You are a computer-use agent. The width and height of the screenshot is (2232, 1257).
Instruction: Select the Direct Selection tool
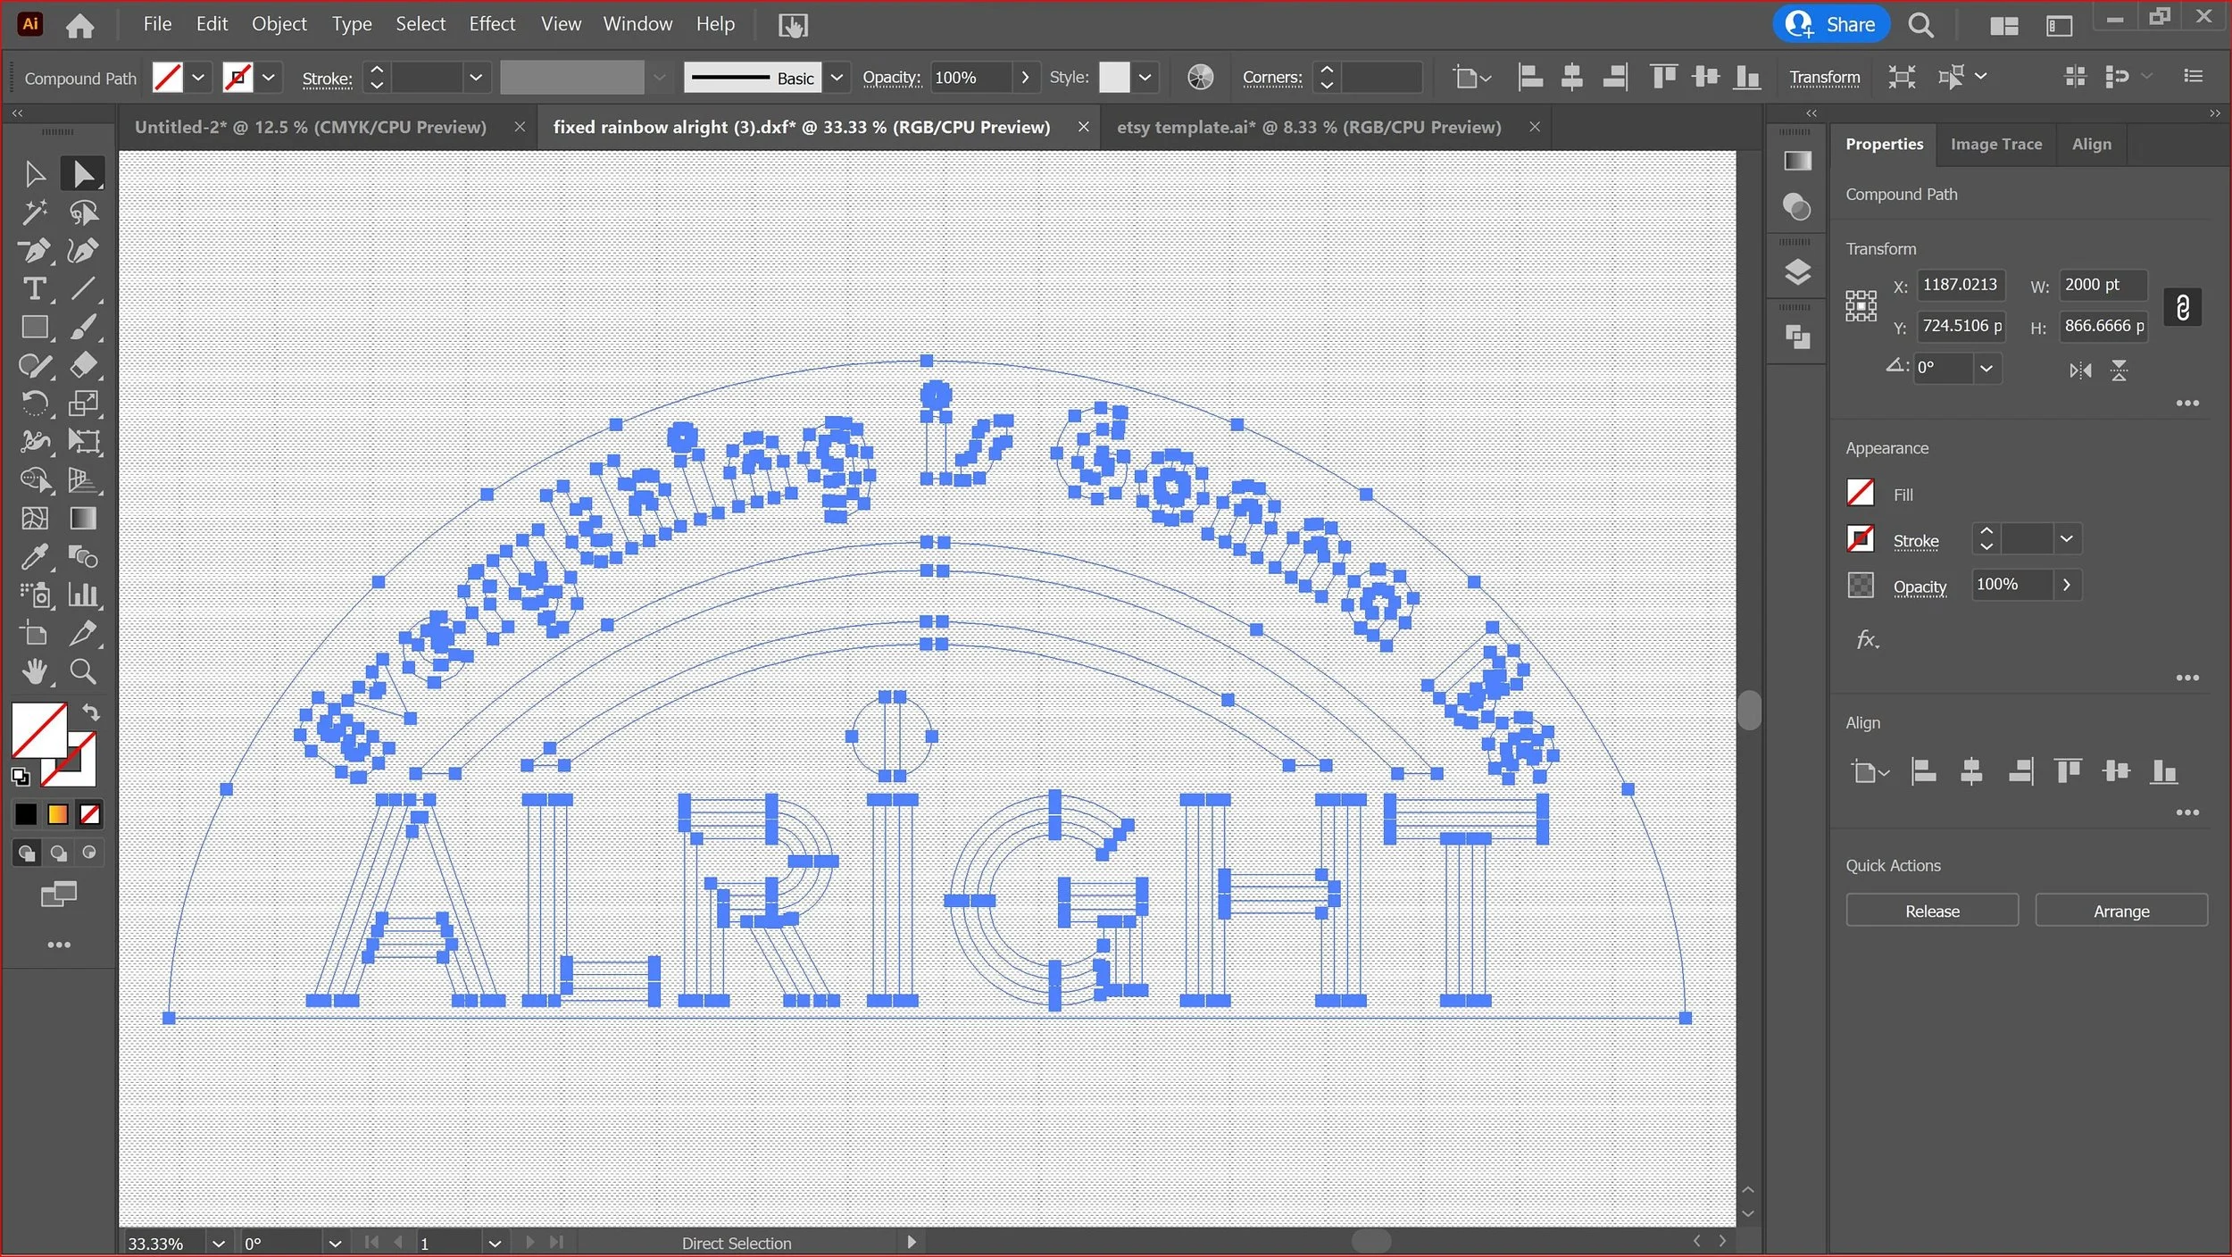[83, 173]
